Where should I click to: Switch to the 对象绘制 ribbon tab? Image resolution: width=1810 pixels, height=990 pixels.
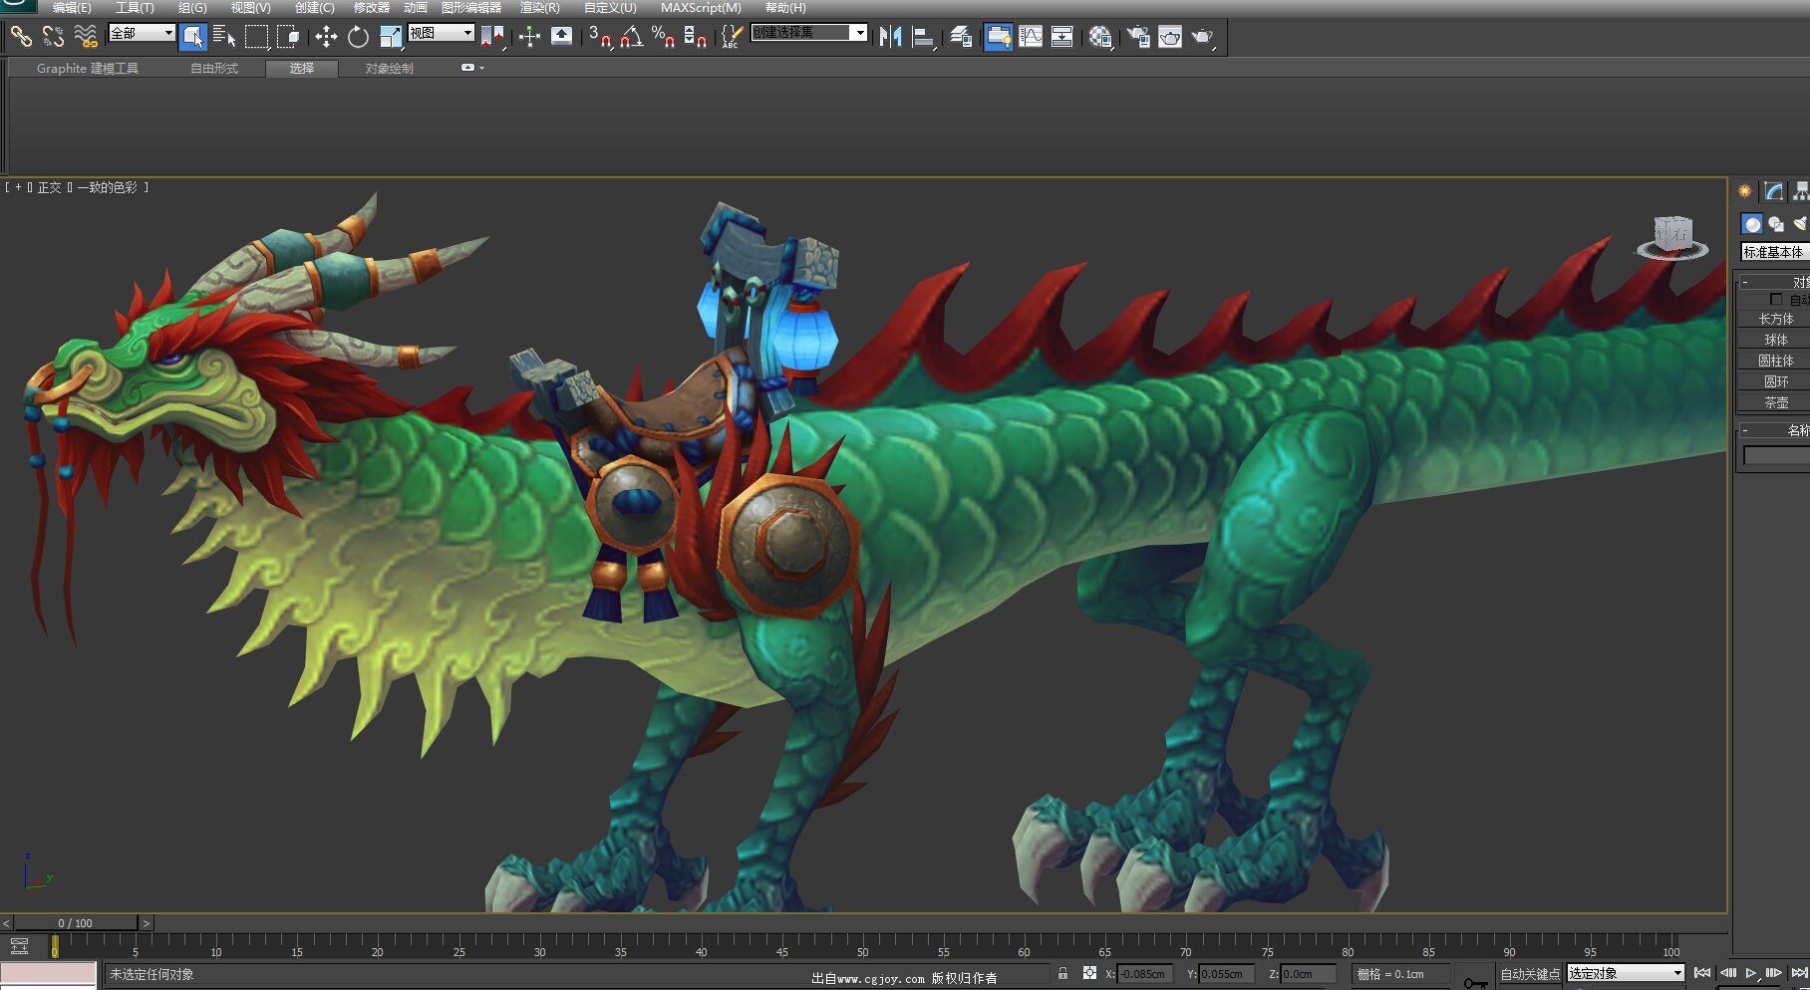pyautogui.click(x=389, y=69)
